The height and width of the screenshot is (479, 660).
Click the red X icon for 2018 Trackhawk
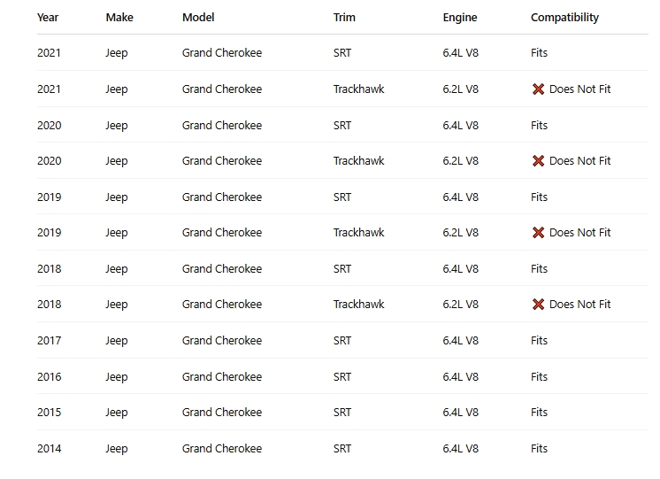pyautogui.click(x=538, y=305)
